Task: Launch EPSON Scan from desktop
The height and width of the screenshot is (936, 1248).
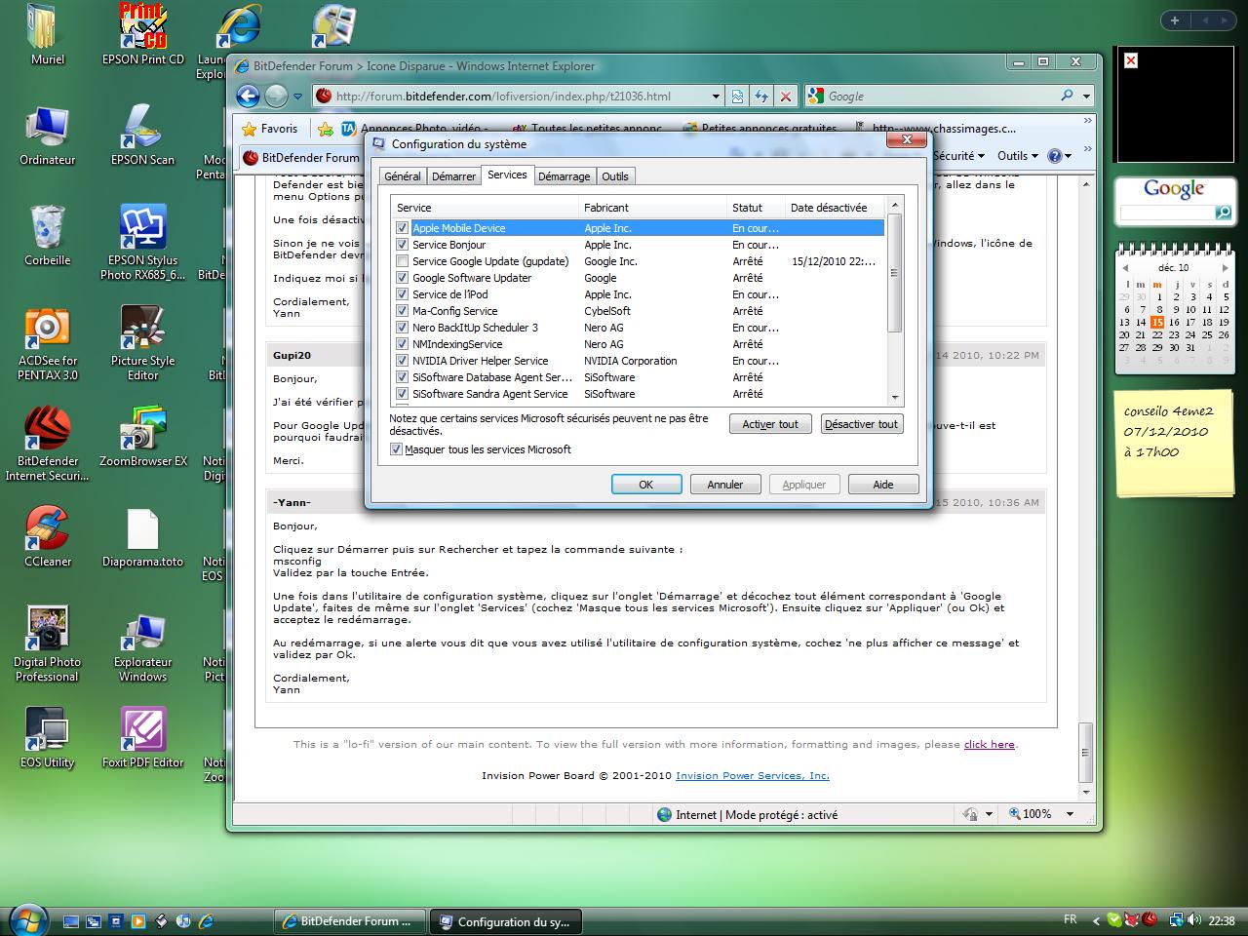Action: coord(142,135)
